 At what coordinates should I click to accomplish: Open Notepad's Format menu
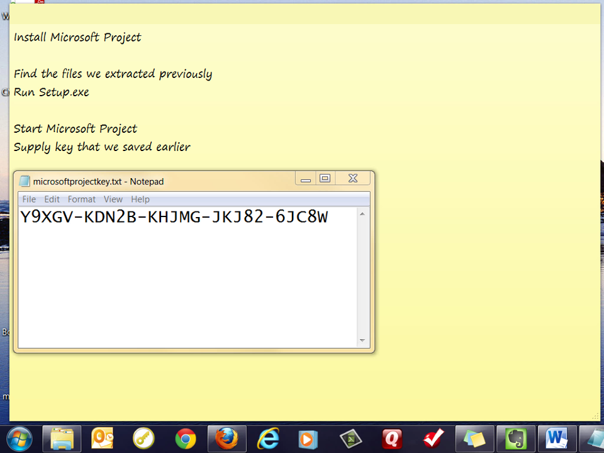[82, 199]
